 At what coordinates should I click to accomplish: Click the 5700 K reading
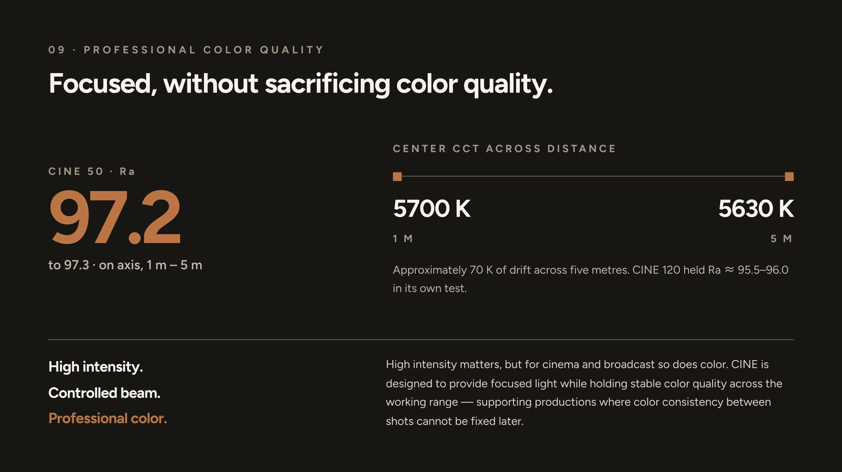pyautogui.click(x=431, y=209)
